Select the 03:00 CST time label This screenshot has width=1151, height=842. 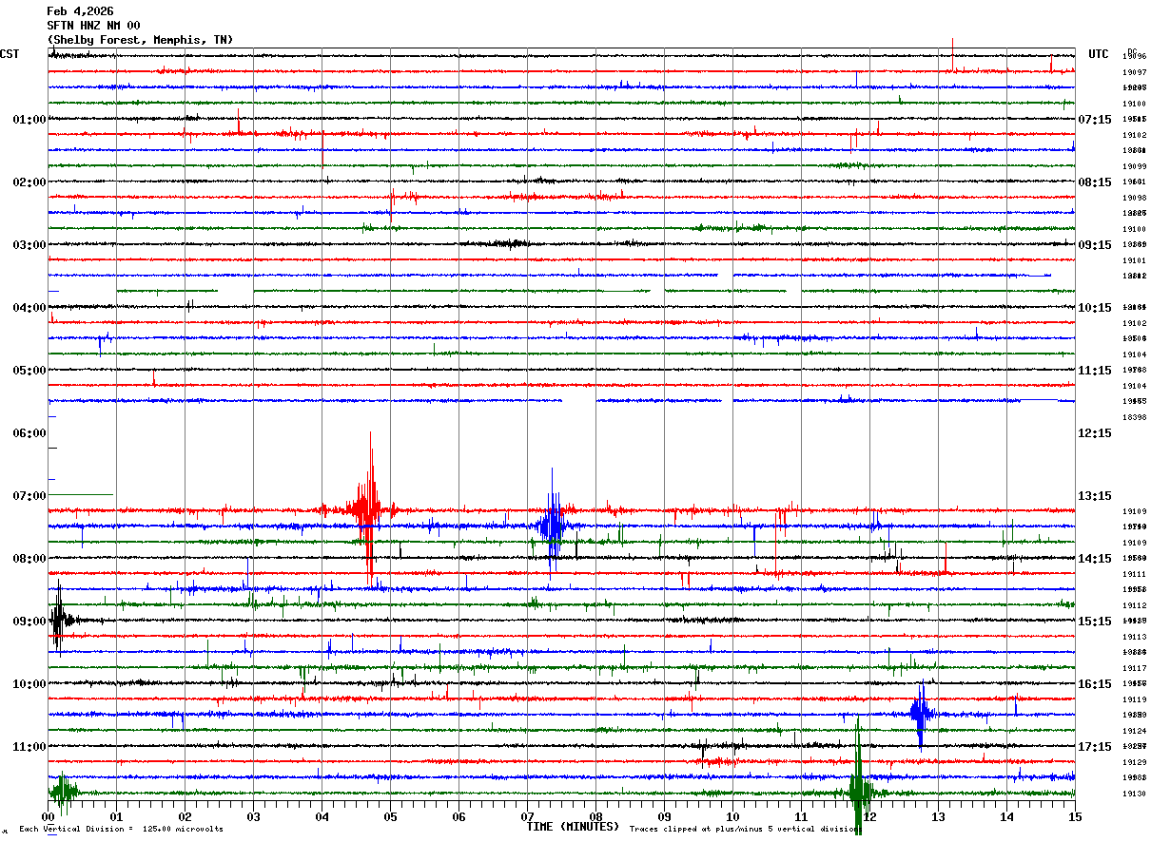pyautogui.click(x=29, y=245)
